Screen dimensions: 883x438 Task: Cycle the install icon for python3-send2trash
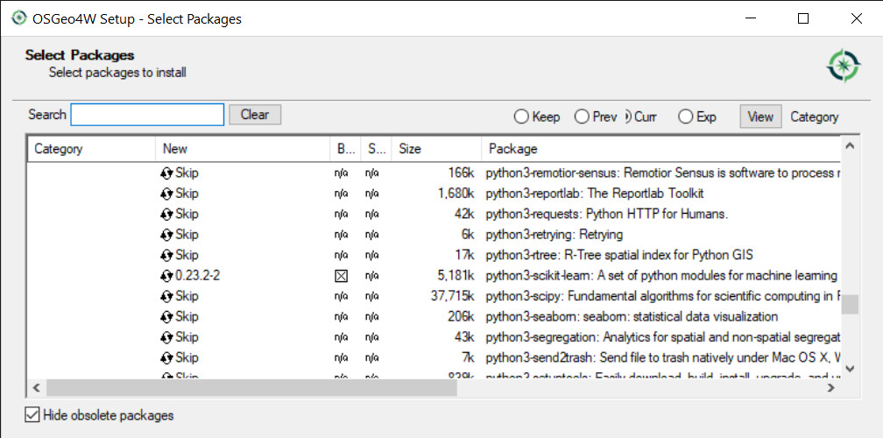166,358
